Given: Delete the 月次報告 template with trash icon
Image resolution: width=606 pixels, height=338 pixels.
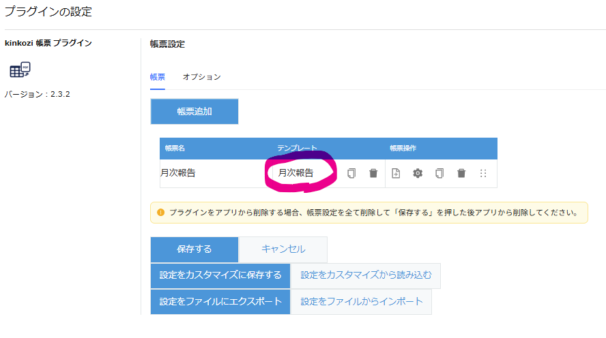Looking at the screenshot, I should (x=373, y=173).
